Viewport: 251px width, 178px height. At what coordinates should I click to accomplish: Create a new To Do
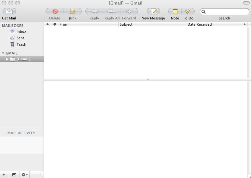(x=188, y=11)
